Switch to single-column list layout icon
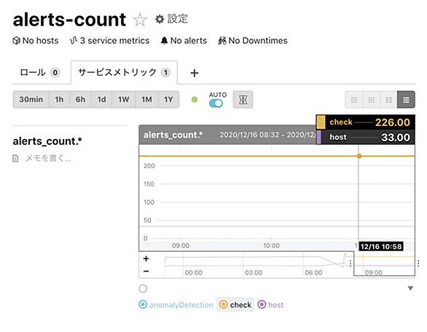 pyautogui.click(x=406, y=100)
